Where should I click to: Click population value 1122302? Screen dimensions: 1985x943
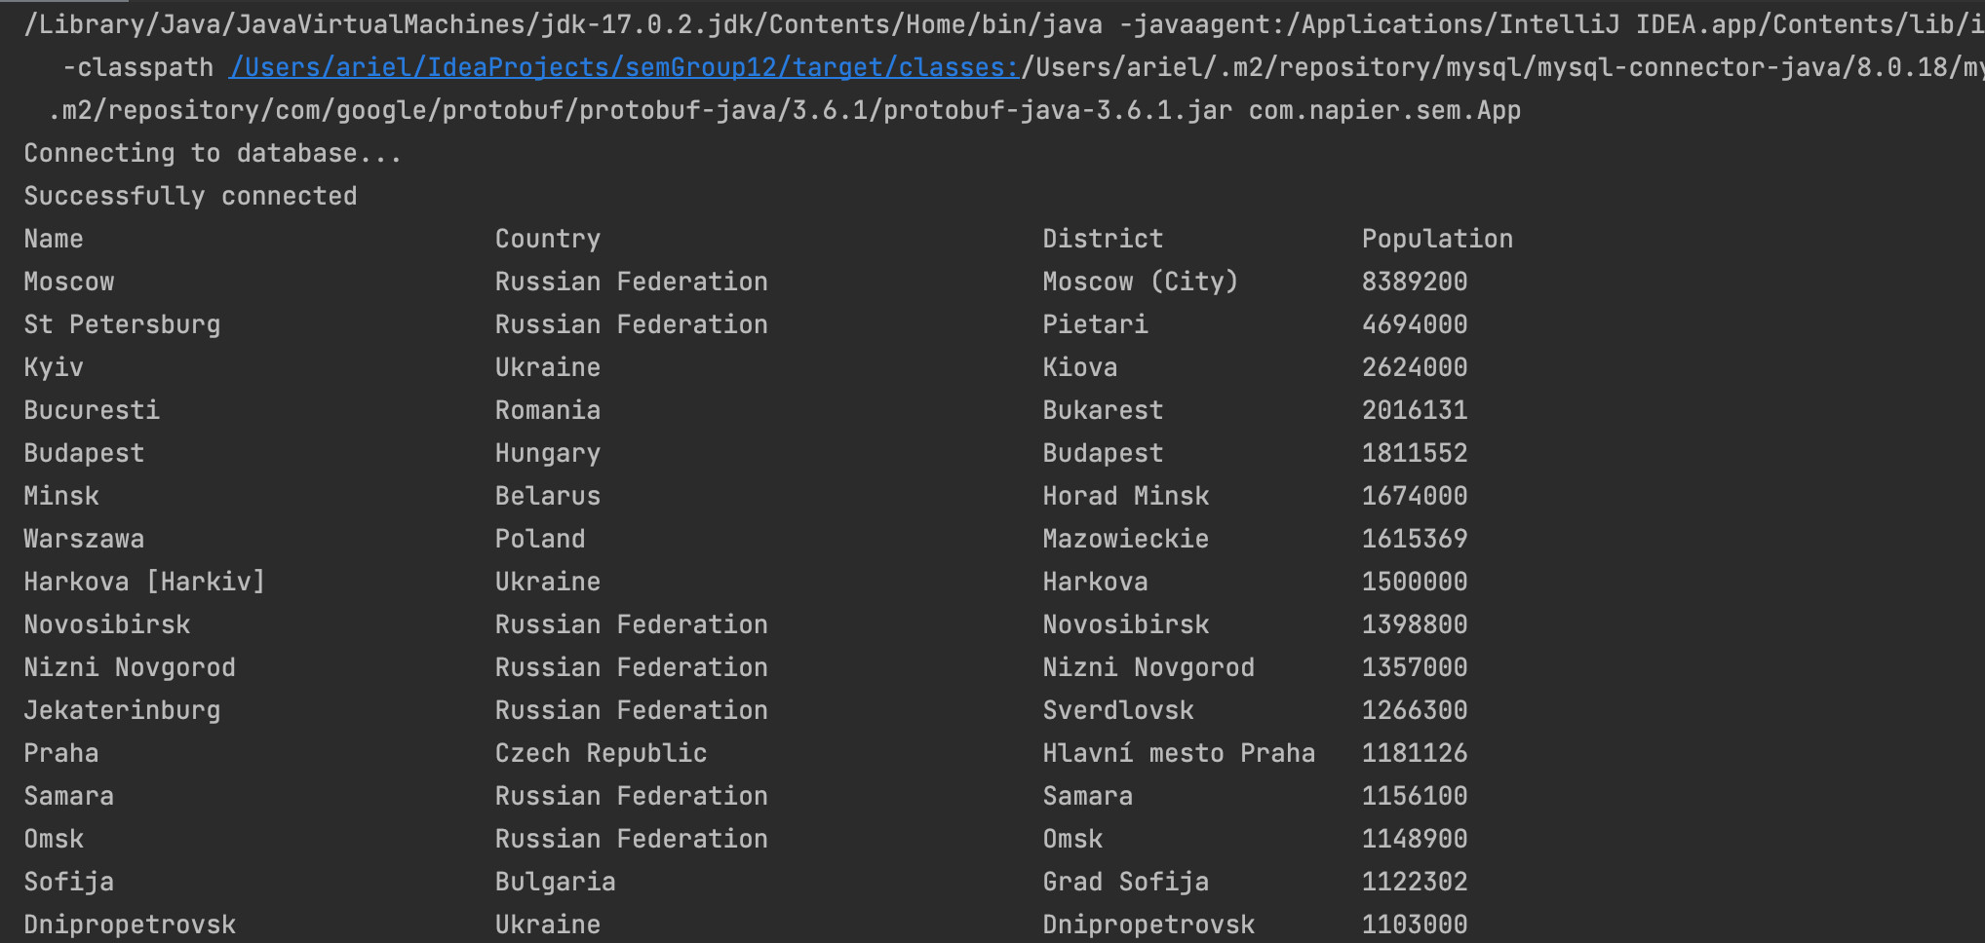[x=1415, y=882]
